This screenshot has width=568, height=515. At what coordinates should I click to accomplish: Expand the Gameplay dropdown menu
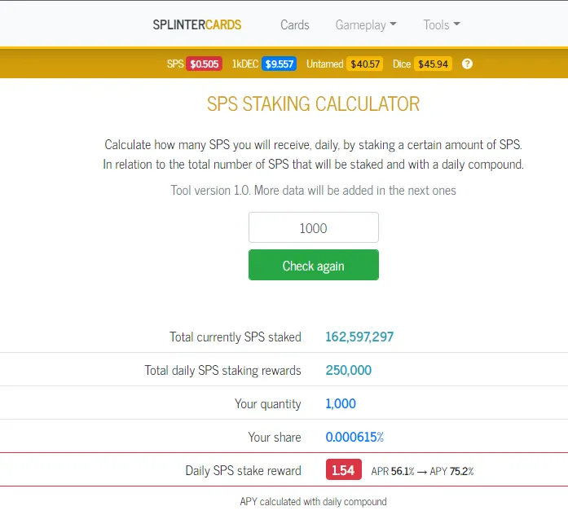(x=366, y=24)
